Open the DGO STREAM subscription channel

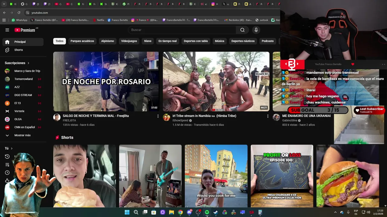coord(23,95)
